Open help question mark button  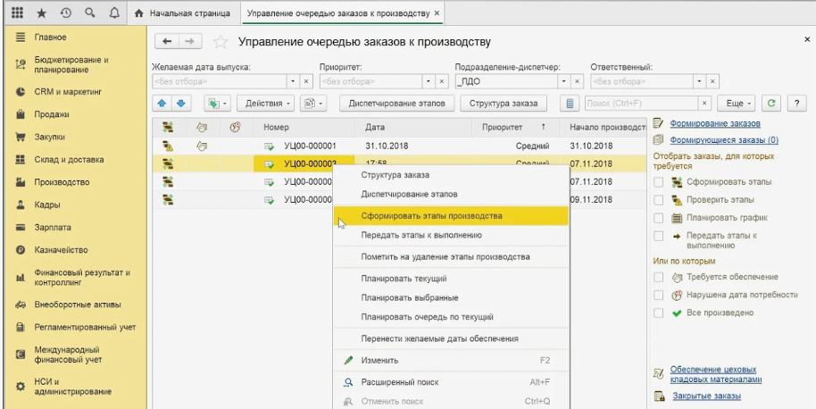coord(796,103)
